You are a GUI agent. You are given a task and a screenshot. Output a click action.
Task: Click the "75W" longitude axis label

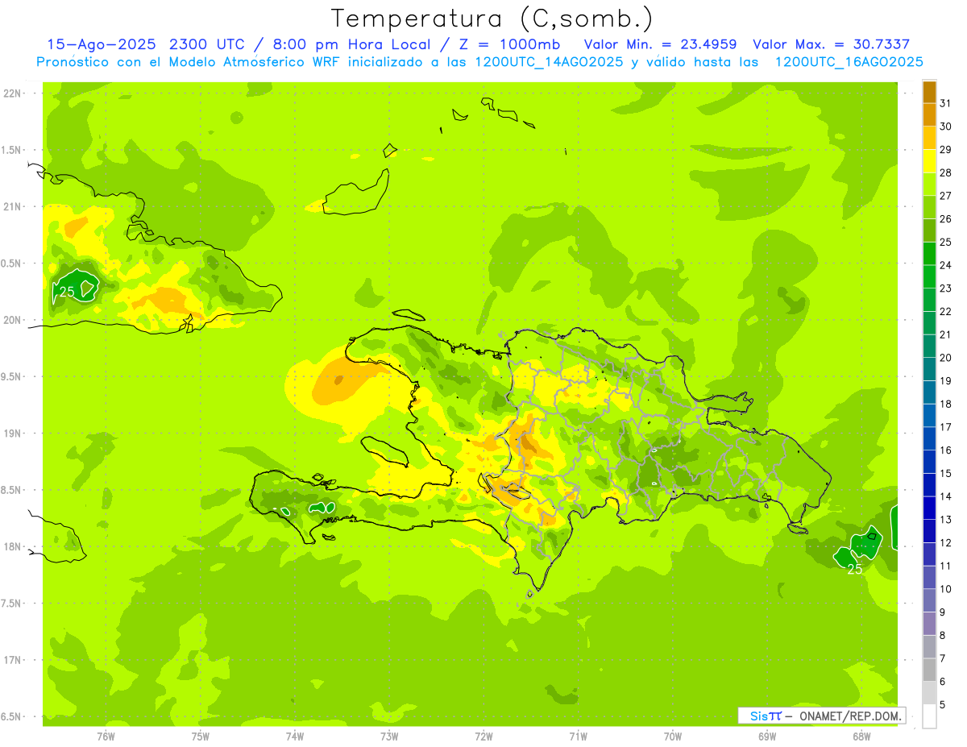(x=201, y=736)
